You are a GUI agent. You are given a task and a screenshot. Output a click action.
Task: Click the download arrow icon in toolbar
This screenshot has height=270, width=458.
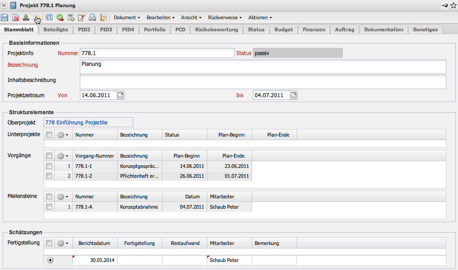(x=26, y=18)
